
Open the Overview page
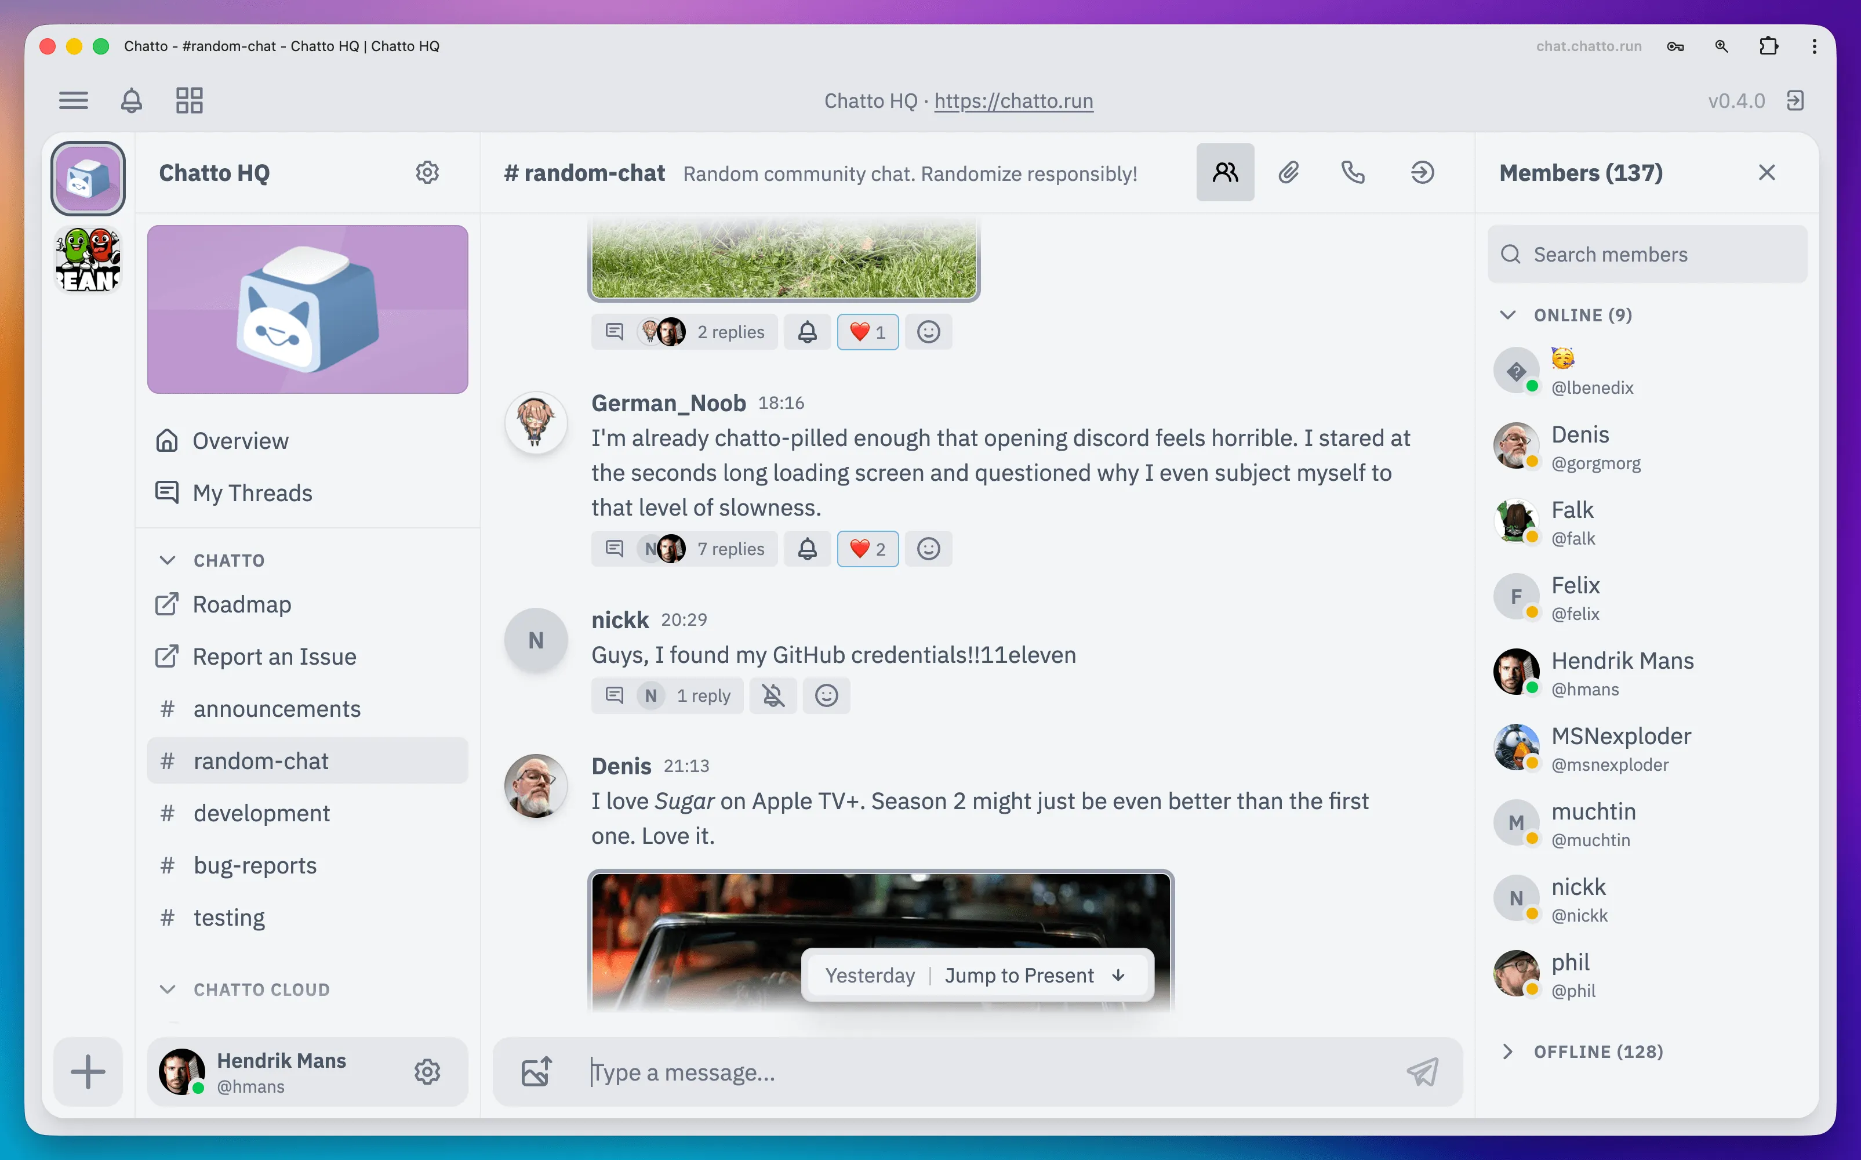tap(307, 441)
